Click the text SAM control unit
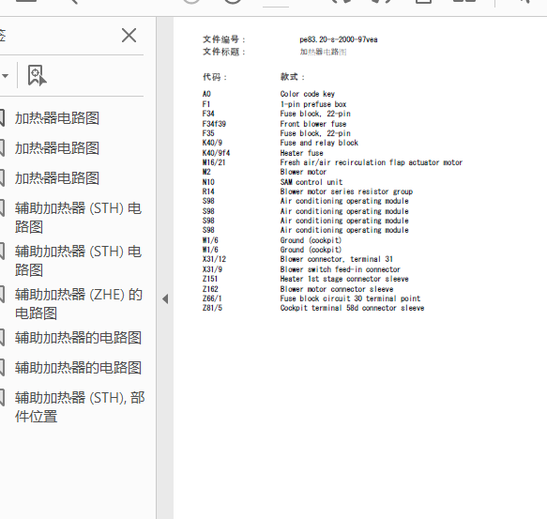Image resolution: width=547 pixels, height=519 pixels. [x=311, y=182]
